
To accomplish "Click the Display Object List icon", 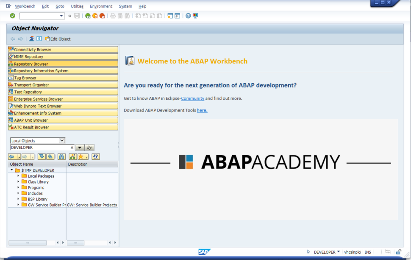I will pyautogui.click(x=31, y=39).
